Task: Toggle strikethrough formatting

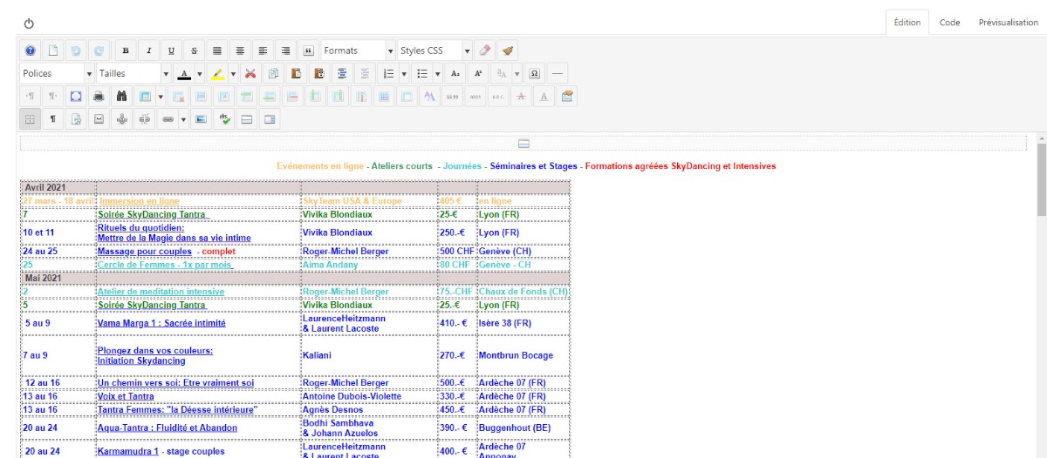Action: pyautogui.click(x=194, y=51)
